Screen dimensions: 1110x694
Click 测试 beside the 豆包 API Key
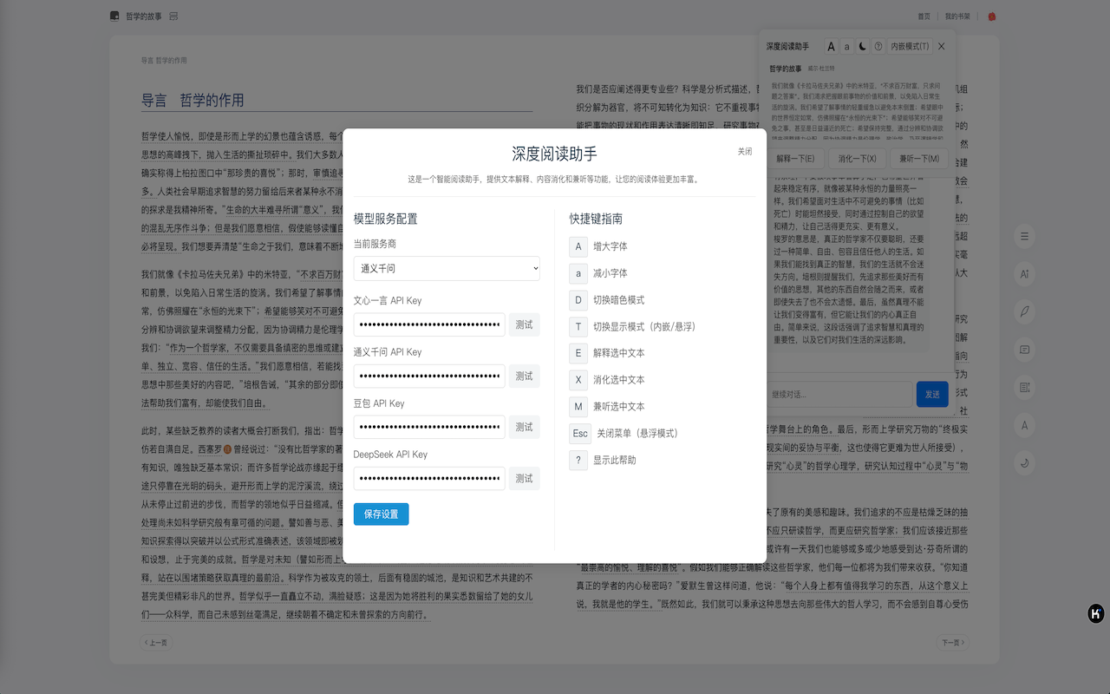tap(525, 428)
